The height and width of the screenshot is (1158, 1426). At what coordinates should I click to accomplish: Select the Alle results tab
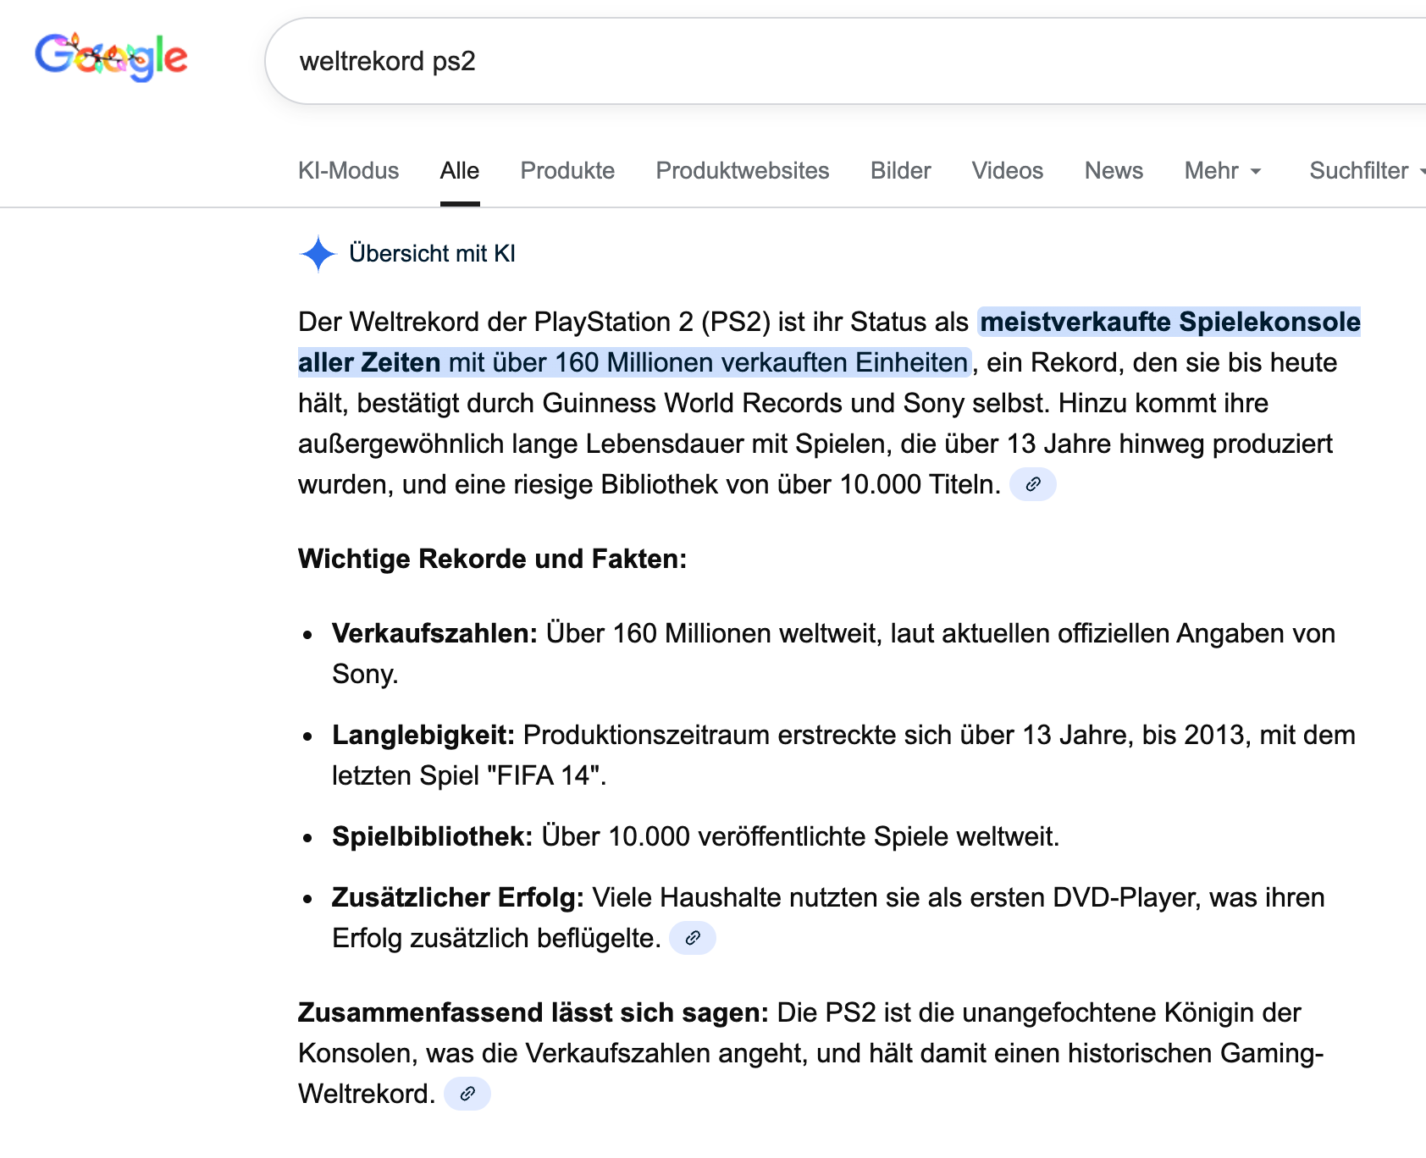(x=459, y=171)
